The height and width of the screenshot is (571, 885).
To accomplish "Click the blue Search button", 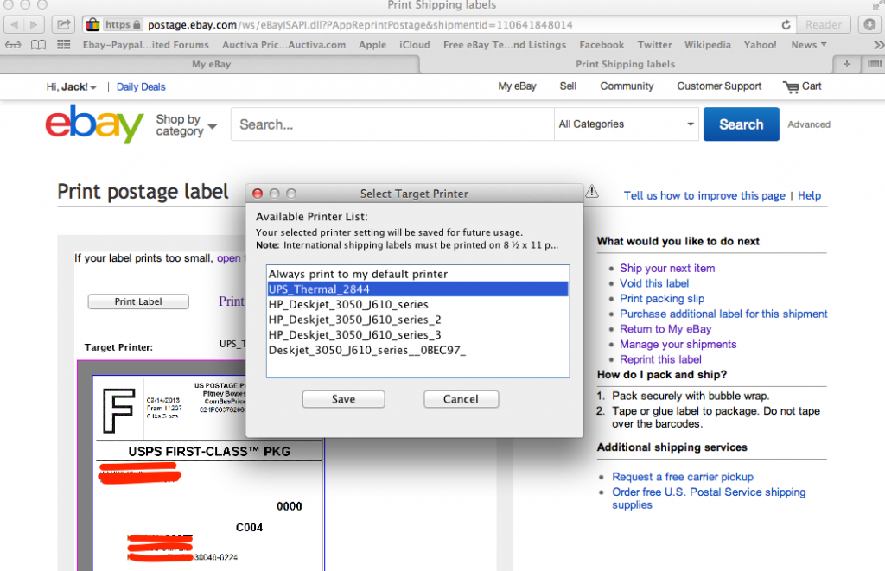I will click(741, 124).
